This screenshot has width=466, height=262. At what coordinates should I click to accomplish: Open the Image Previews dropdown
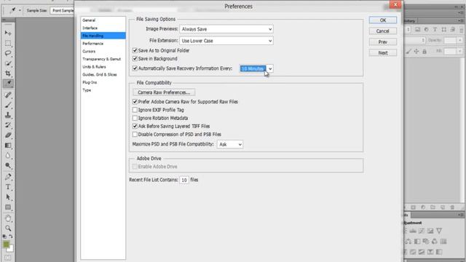pos(226,29)
